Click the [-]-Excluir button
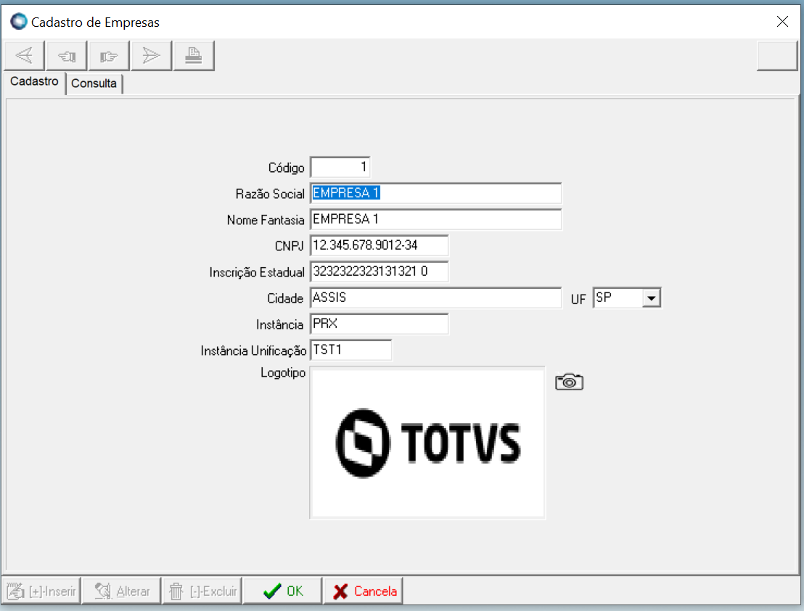Viewport: 804px width, 611px height. tap(202, 591)
